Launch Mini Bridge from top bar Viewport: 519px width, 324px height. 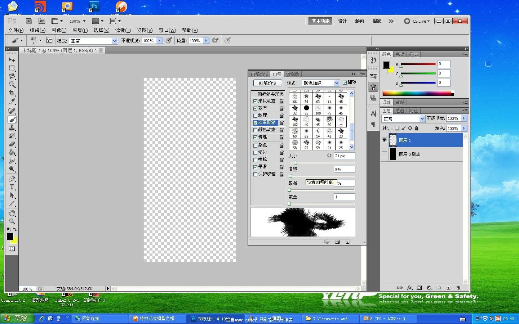(42, 21)
